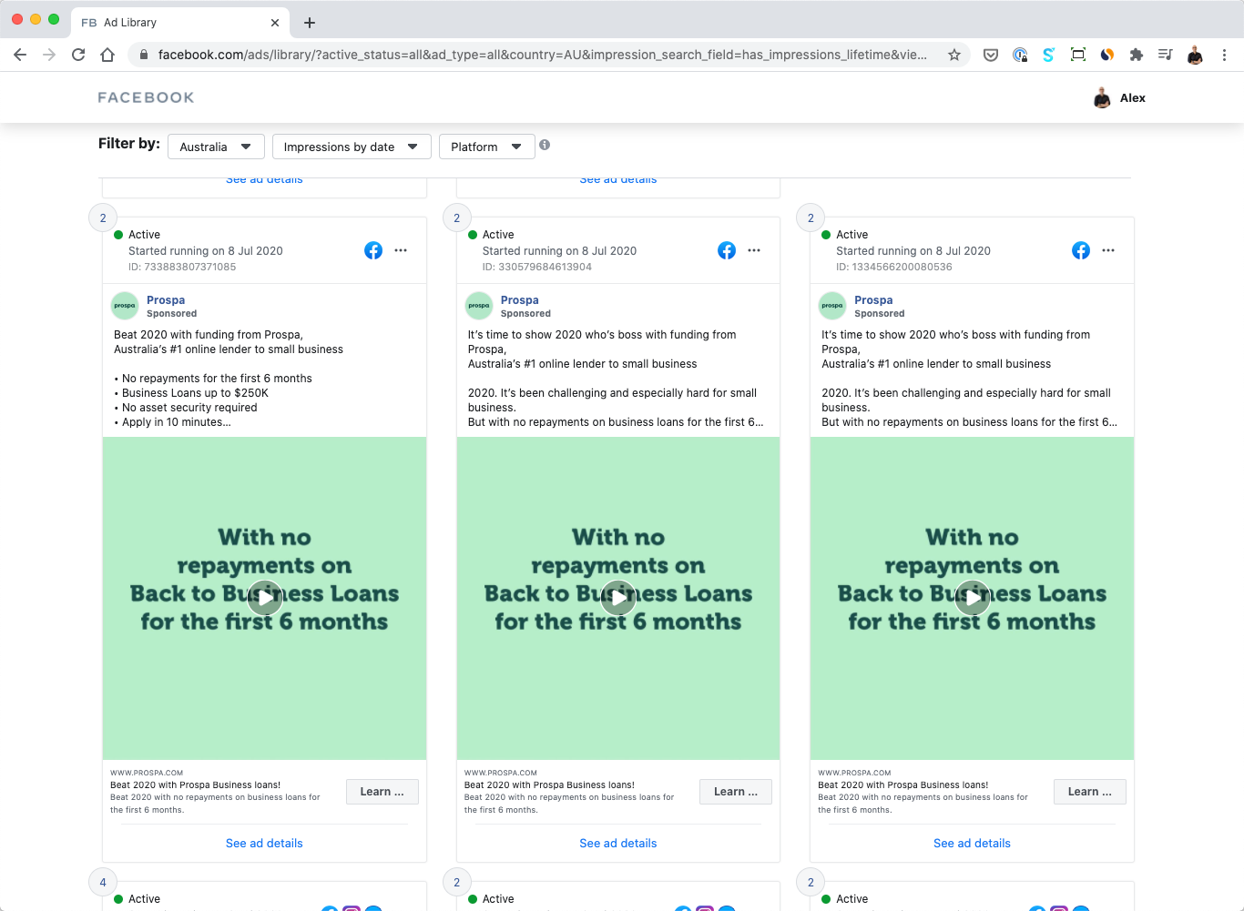Play the video in the third Prospa ad
This screenshot has height=911, width=1244.
tap(972, 598)
